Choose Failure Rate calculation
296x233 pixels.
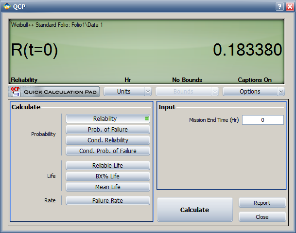[107, 200]
